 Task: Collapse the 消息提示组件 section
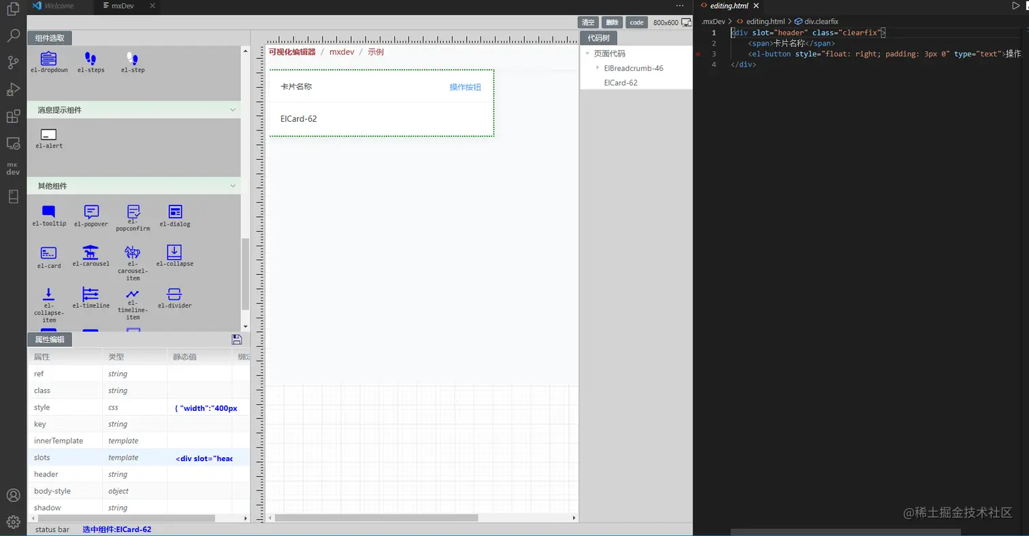pos(233,110)
